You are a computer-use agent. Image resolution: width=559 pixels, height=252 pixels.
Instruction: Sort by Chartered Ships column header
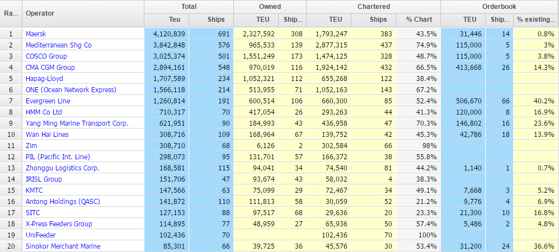pyautogui.click(x=374, y=20)
